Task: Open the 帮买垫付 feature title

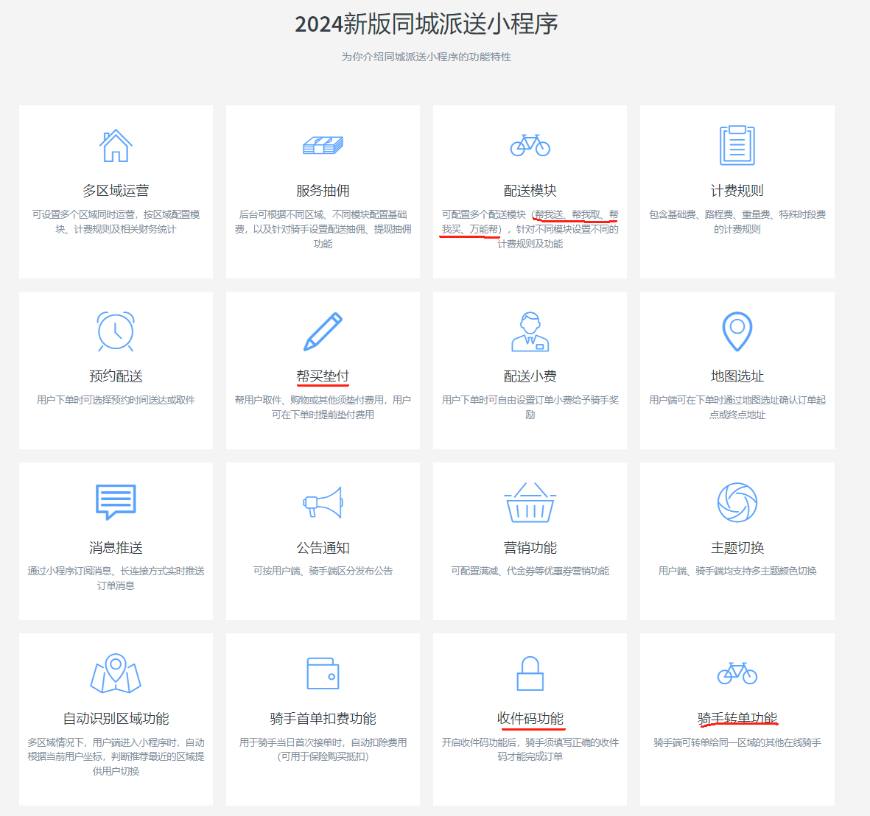Action: click(x=323, y=376)
